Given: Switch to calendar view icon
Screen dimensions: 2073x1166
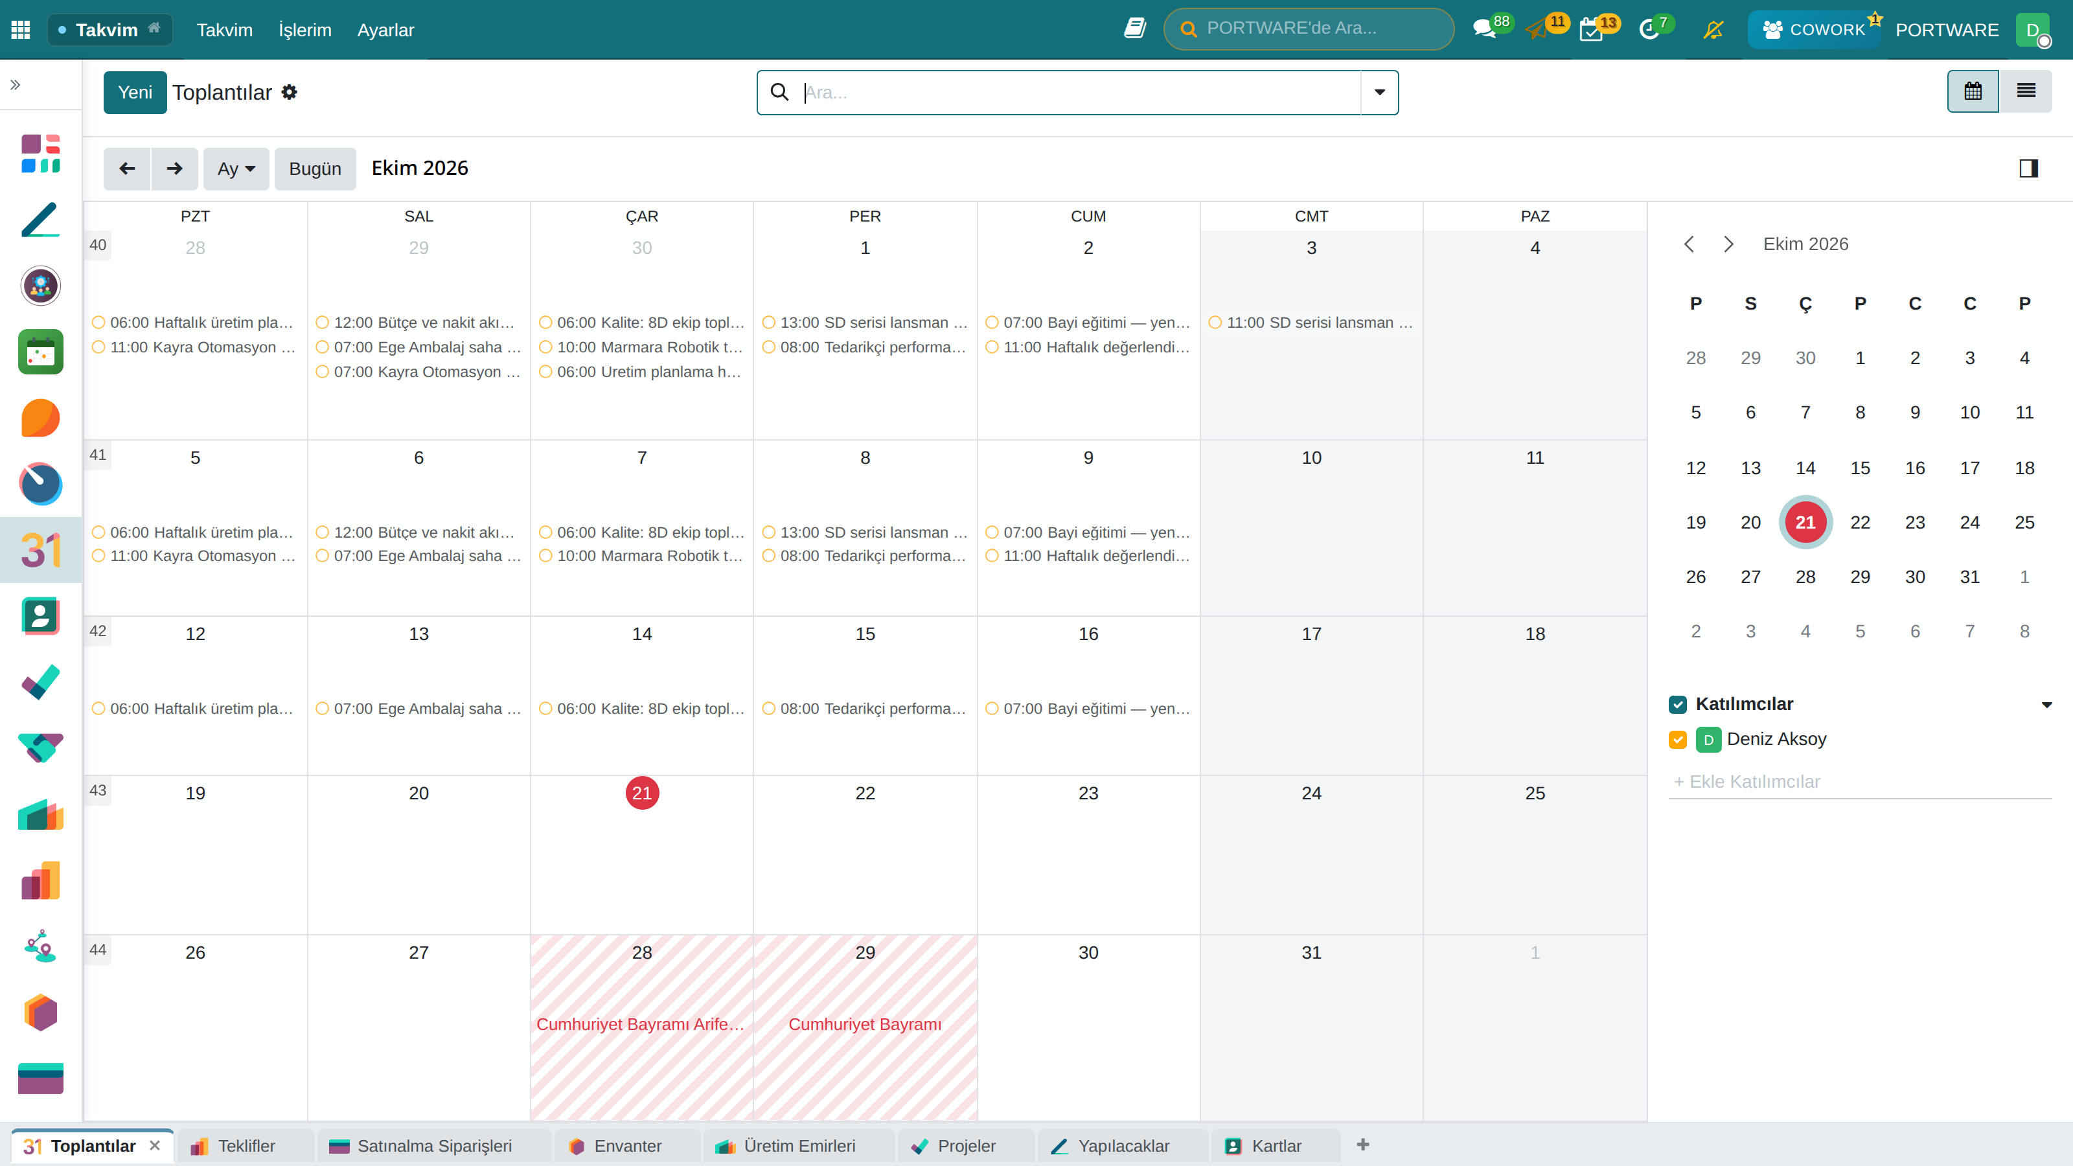Looking at the screenshot, I should 1973,91.
